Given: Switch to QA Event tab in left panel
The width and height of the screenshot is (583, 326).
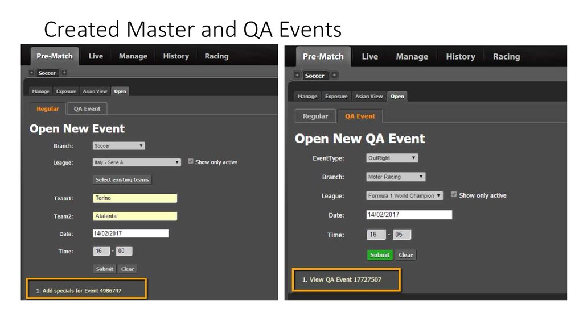Looking at the screenshot, I should pyautogui.click(x=87, y=108).
